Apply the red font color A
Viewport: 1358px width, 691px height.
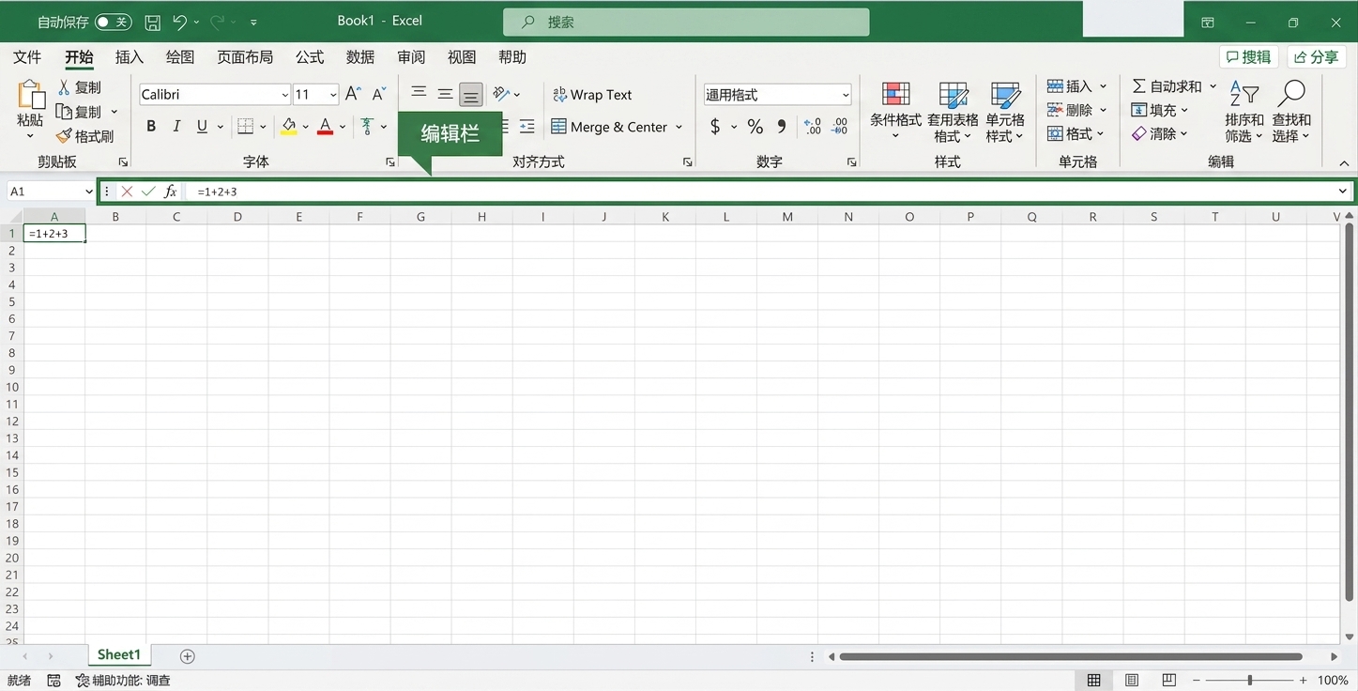tap(325, 126)
